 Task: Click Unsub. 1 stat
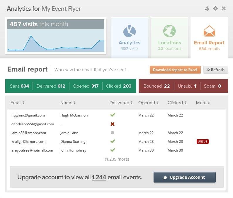tap(187, 86)
